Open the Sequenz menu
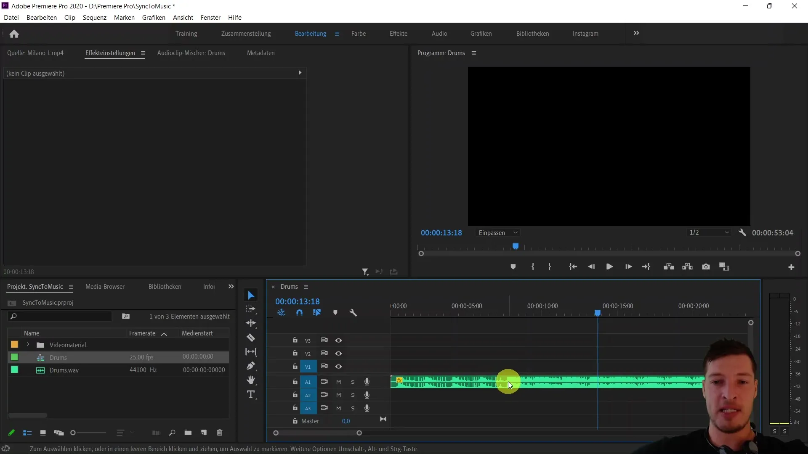The height and width of the screenshot is (454, 808). tap(95, 18)
